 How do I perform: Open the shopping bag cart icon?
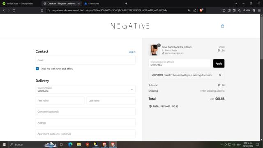coord(222,26)
